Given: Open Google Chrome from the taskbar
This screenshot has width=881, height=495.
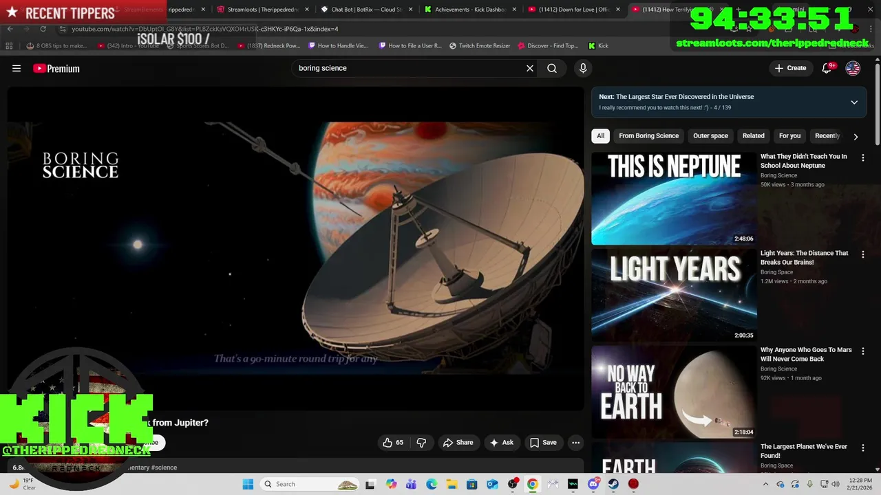Looking at the screenshot, I should point(532,484).
